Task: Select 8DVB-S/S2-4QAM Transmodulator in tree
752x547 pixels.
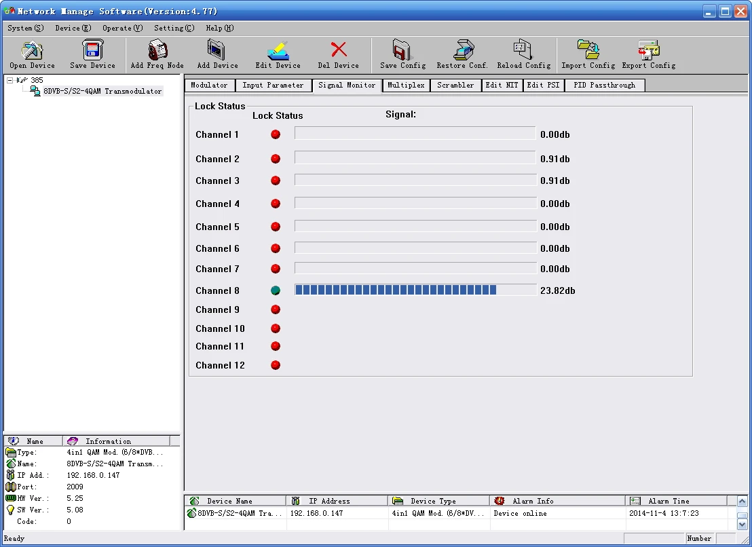Action: 102,91
